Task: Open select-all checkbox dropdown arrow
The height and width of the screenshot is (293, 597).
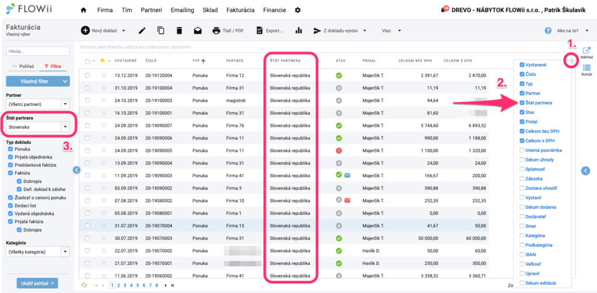Action: point(94,61)
